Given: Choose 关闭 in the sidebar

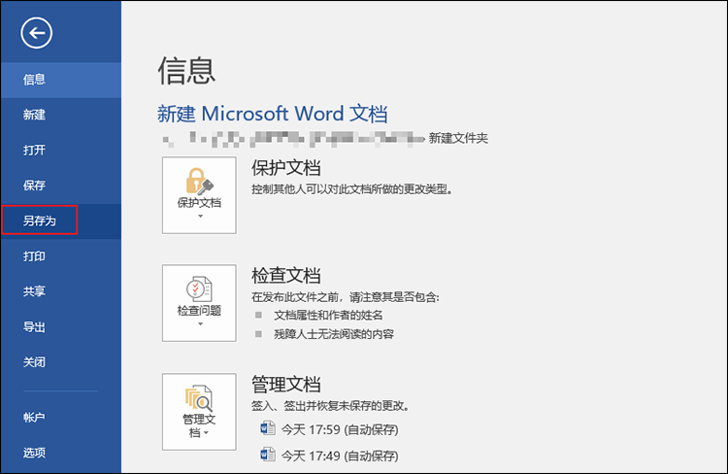Looking at the screenshot, I should [61, 362].
